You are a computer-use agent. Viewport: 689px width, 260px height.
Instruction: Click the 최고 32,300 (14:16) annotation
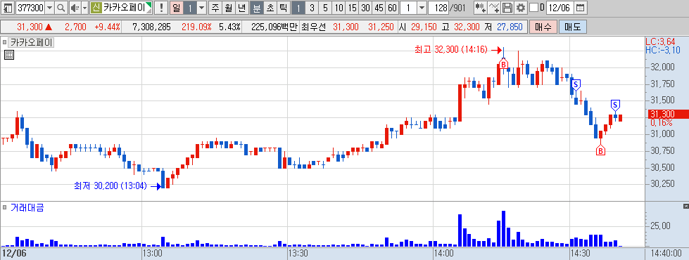click(x=451, y=50)
